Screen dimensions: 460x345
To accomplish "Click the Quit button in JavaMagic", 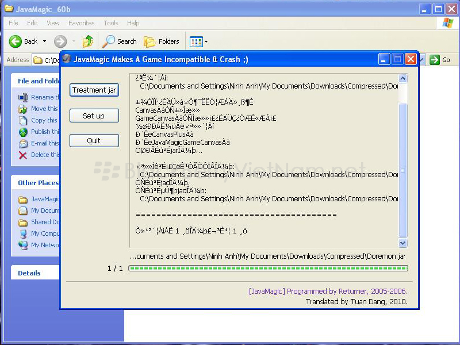I will click(x=94, y=141).
